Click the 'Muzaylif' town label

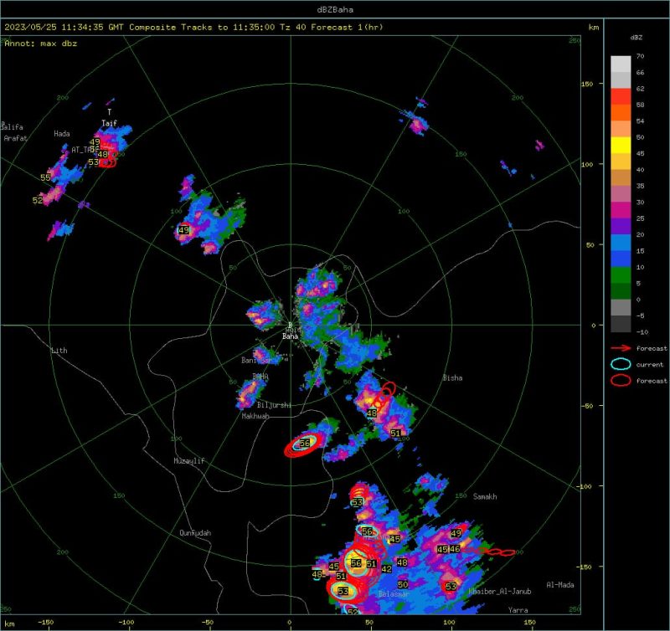pyautogui.click(x=189, y=461)
